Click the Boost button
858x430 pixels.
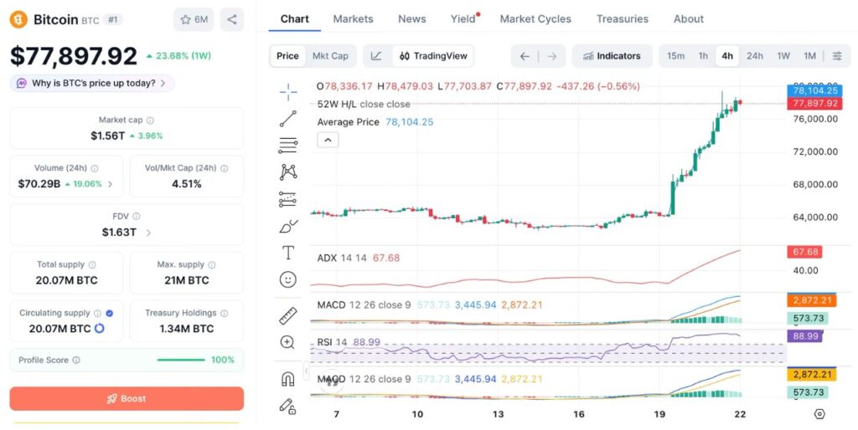[x=127, y=398]
